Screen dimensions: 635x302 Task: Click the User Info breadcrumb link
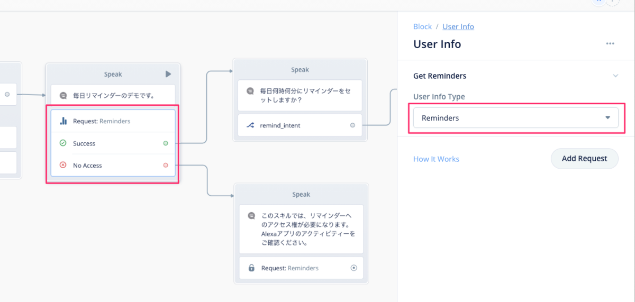(x=458, y=26)
